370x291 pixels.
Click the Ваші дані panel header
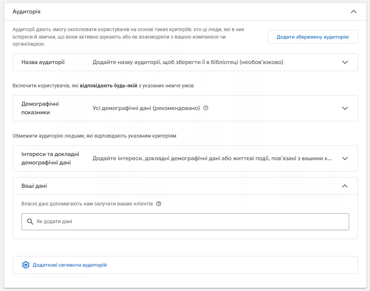tap(185, 186)
